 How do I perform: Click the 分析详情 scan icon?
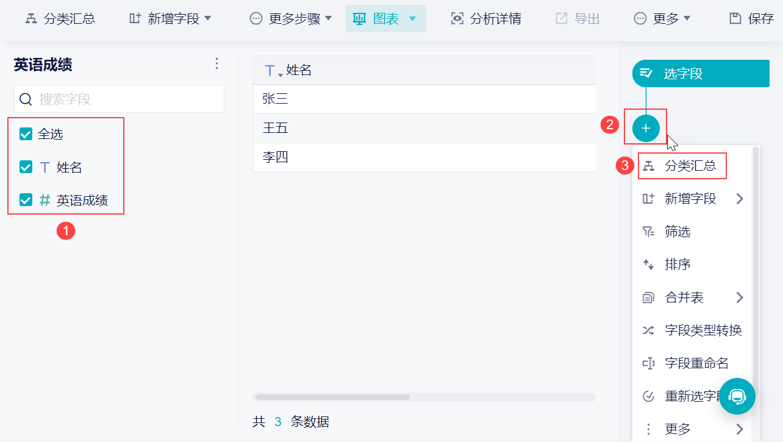(x=457, y=19)
